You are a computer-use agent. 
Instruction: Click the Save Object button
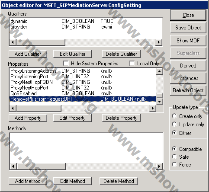point(188,28)
